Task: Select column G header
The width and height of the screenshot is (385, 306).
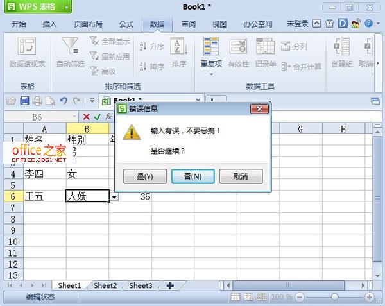Action: pos(301,129)
